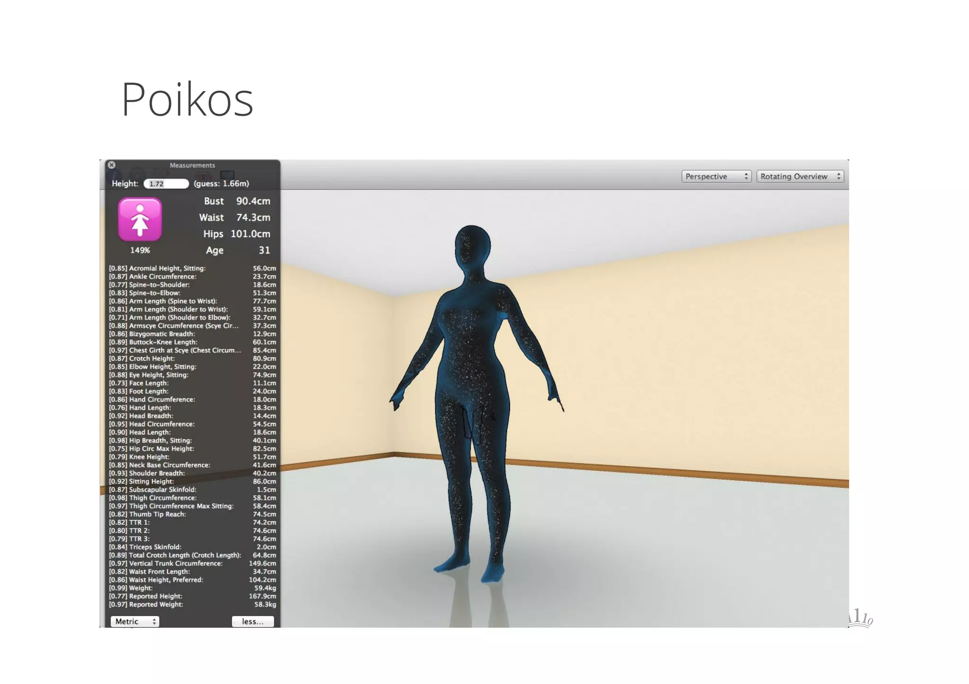The width and height of the screenshot is (969, 684).
Task: Select the Head Circumference row
Action: 192,424
